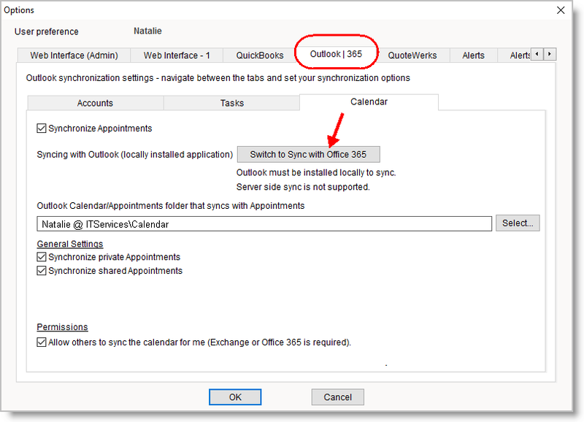The height and width of the screenshot is (422, 584).
Task: Click the left tab-scroll arrow
Action: coord(537,53)
